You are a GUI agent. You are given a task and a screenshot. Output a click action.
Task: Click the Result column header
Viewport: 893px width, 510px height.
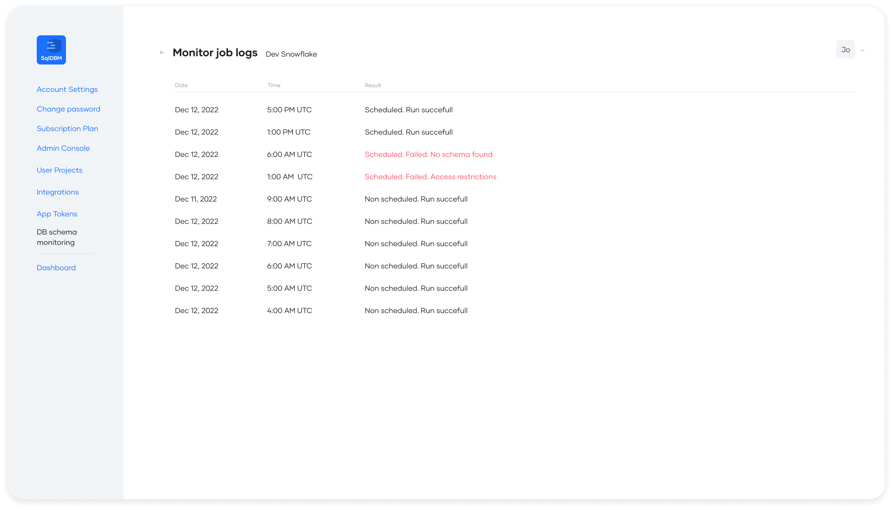click(x=373, y=85)
